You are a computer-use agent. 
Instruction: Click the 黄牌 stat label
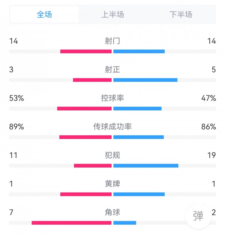pyautogui.click(x=112, y=184)
